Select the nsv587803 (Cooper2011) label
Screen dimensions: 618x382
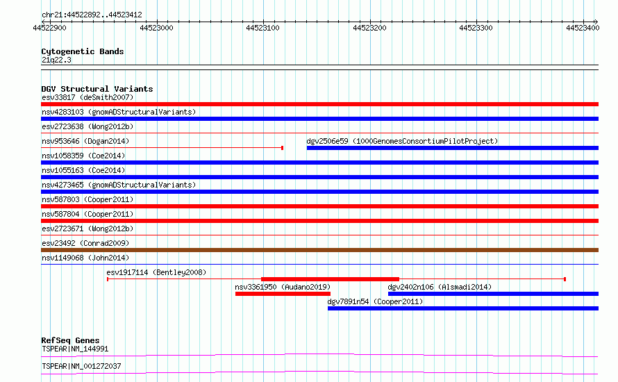pos(87,199)
